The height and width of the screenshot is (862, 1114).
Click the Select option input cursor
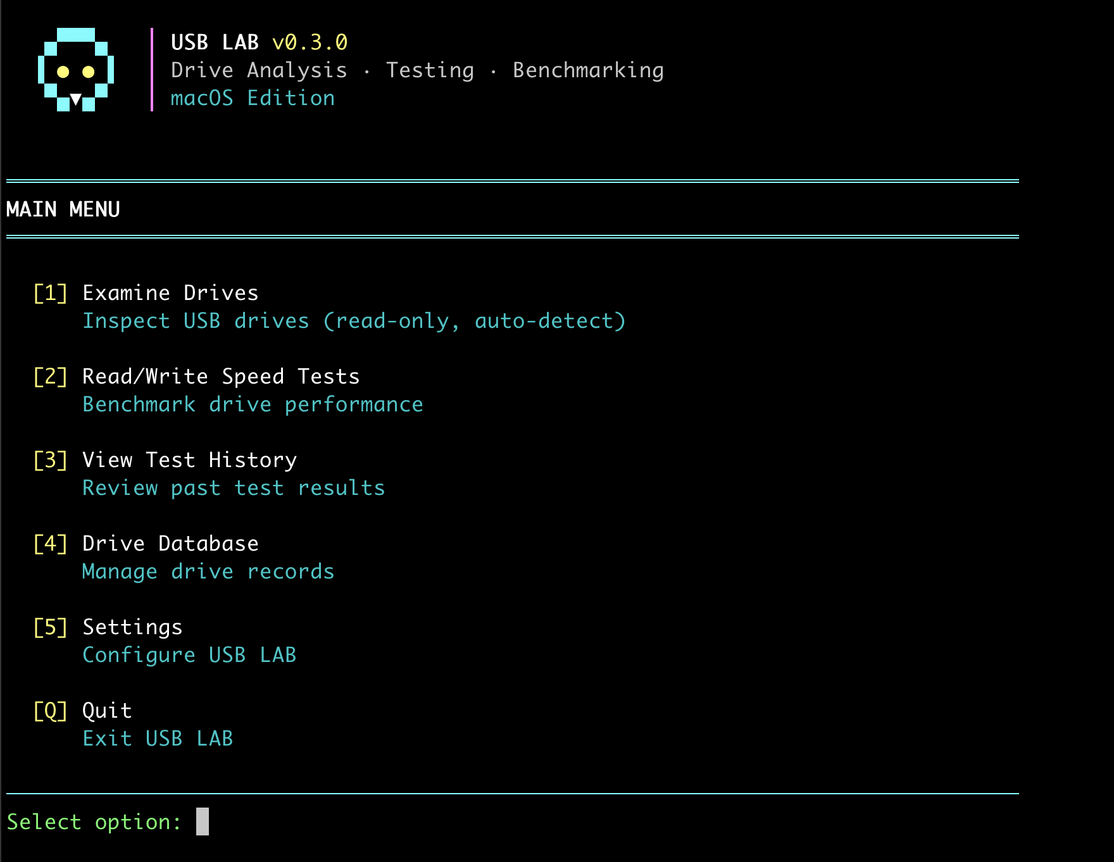coord(203,823)
